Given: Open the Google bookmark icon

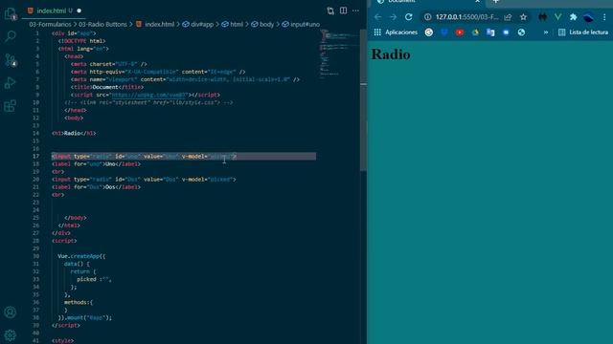Looking at the screenshot, I should click(429, 32).
